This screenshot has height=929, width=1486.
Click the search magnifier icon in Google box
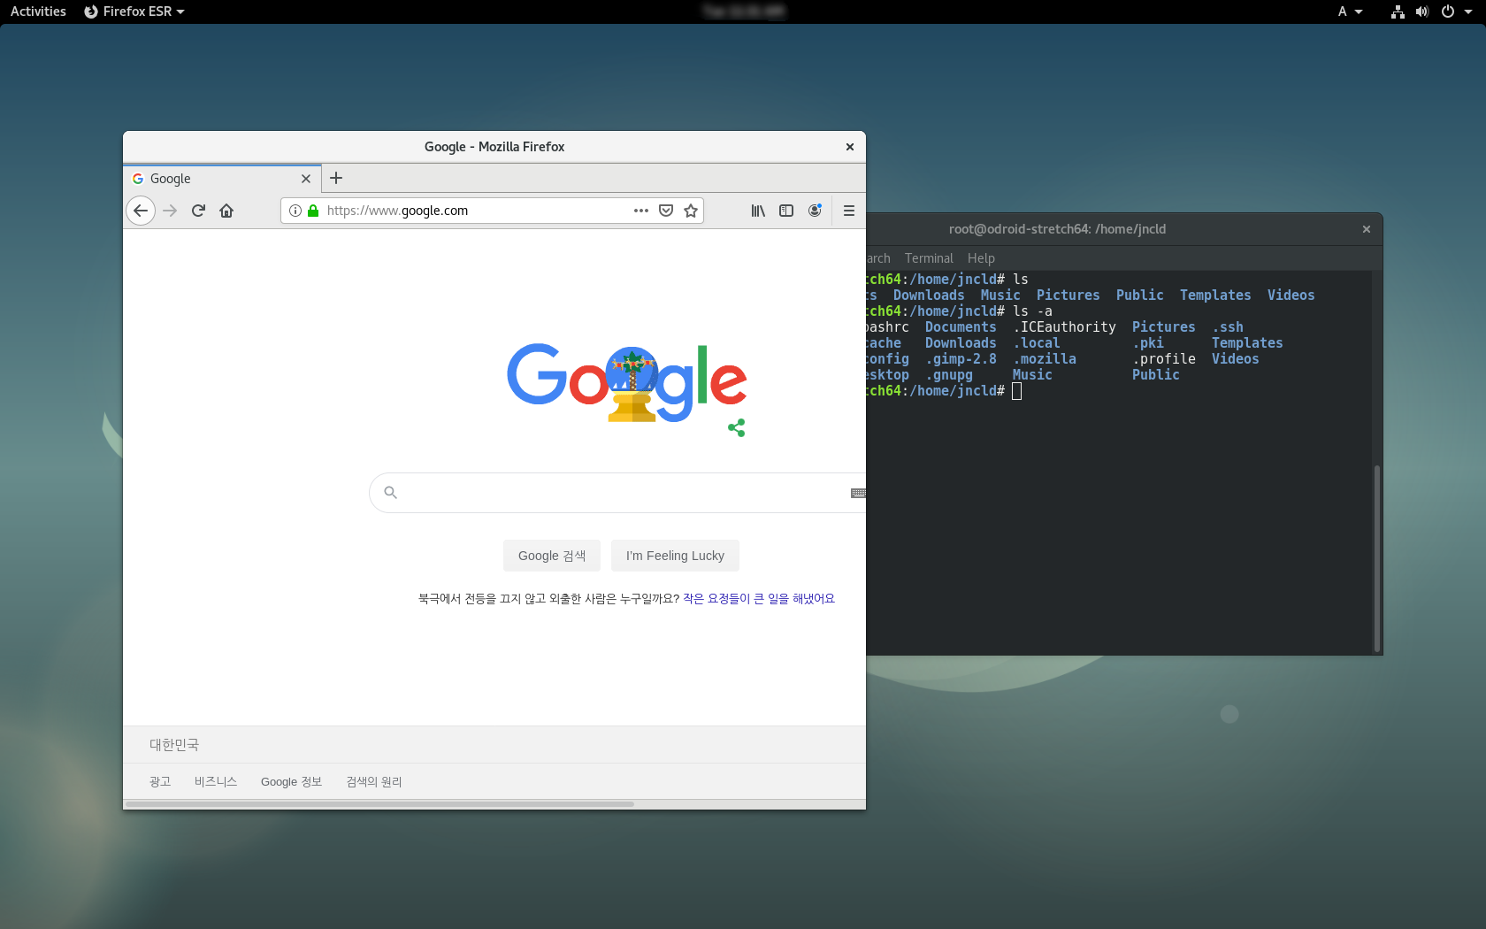[x=390, y=492]
